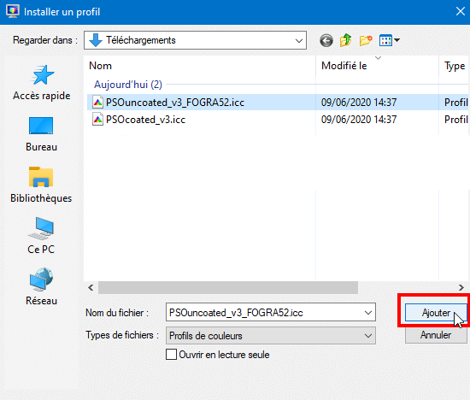The width and height of the screenshot is (470, 400).
Task: Click the date of PSOuncoated_v3_FOGRA52.icc
Action: click(359, 103)
